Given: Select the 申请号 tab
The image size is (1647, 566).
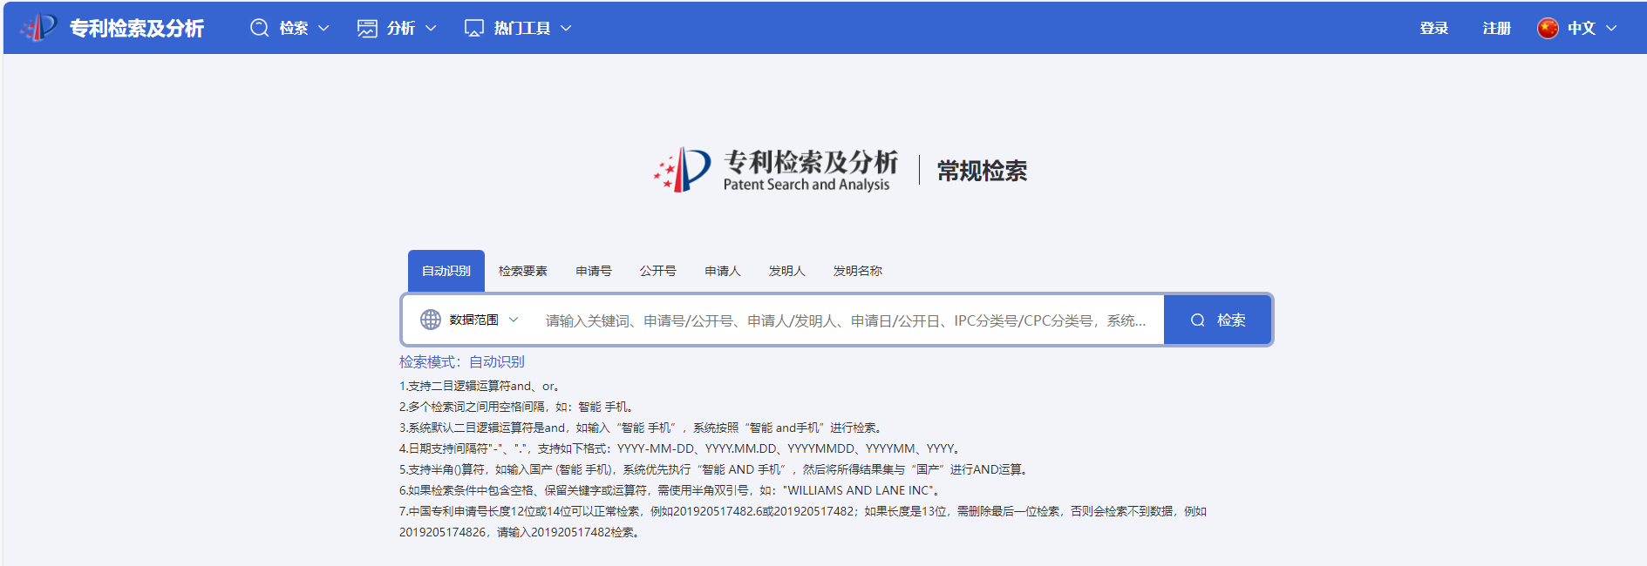Looking at the screenshot, I should [594, 271].
